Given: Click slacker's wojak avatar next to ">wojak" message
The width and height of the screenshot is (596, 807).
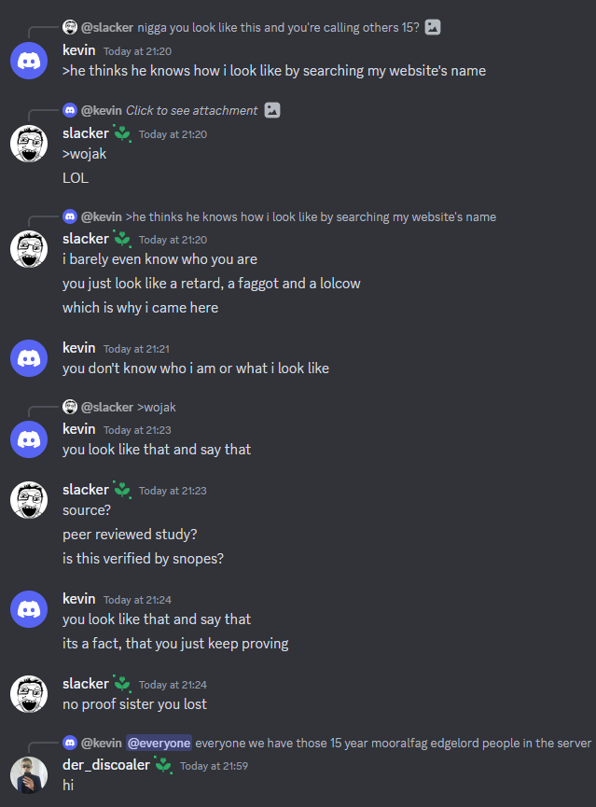Looking at the screenshot, I should point(29,144).
